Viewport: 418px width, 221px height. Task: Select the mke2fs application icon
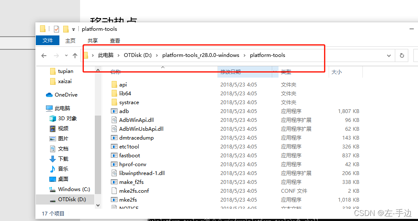point(114,199)
